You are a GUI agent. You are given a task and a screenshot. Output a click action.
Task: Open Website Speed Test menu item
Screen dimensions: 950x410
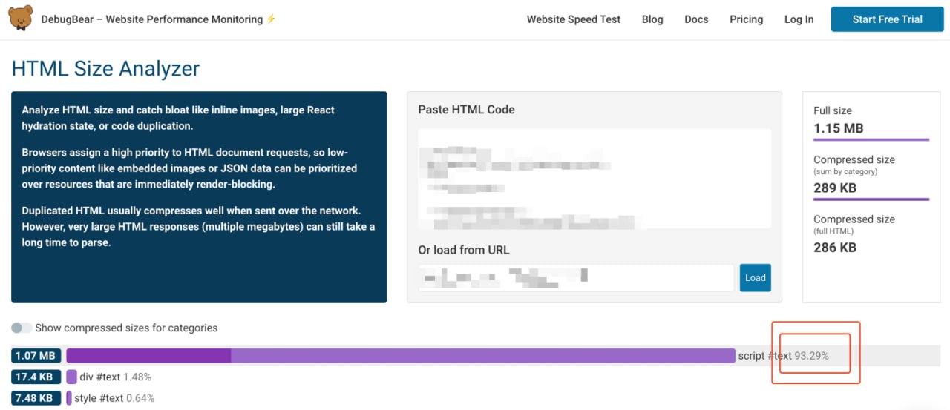(x=574, y=19)
